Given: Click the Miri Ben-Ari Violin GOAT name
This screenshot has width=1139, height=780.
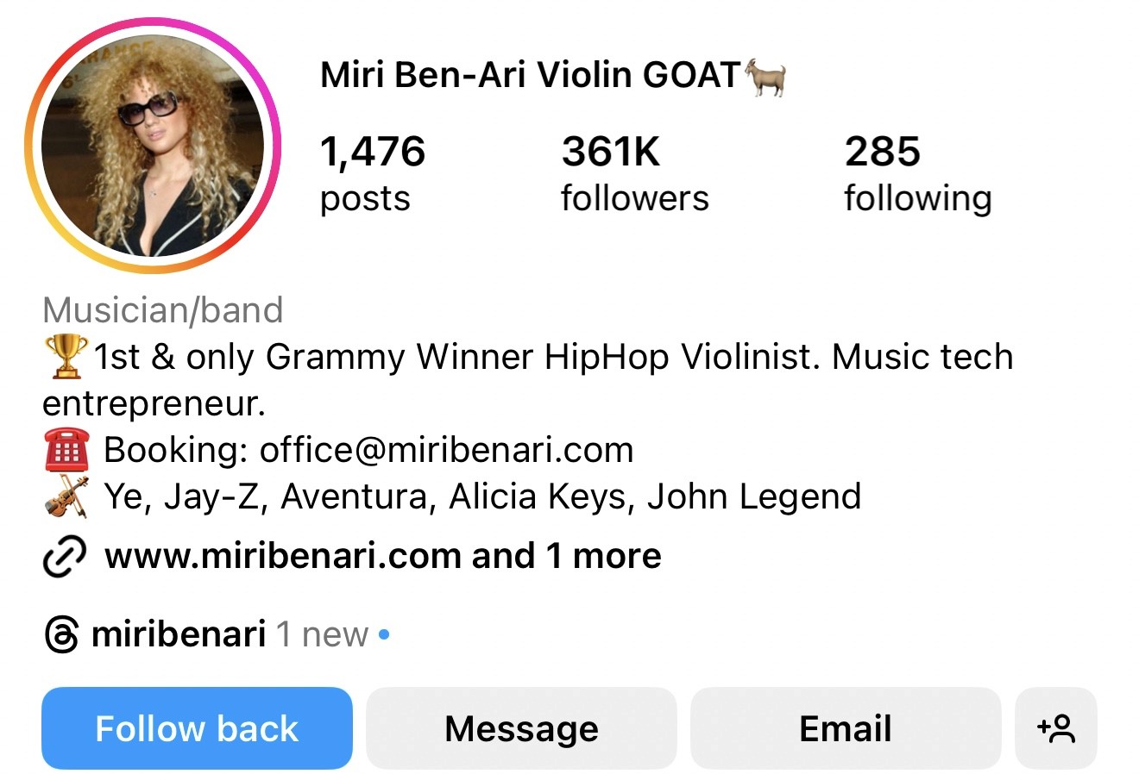Looking at the screenshot, I should click(x=531, y=76).
